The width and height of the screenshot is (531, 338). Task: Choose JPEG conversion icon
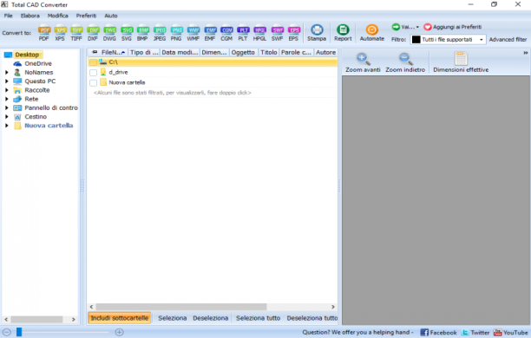[x=160, y=33]
